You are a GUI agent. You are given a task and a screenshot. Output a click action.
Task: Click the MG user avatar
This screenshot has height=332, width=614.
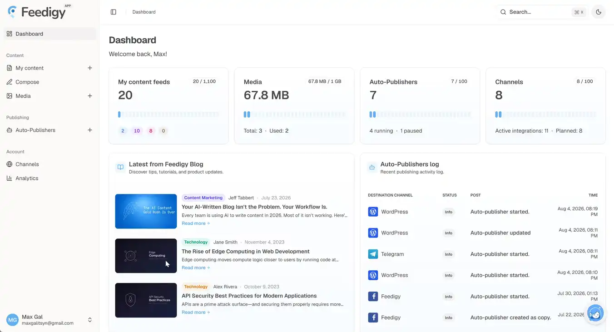tap(13, 320)
